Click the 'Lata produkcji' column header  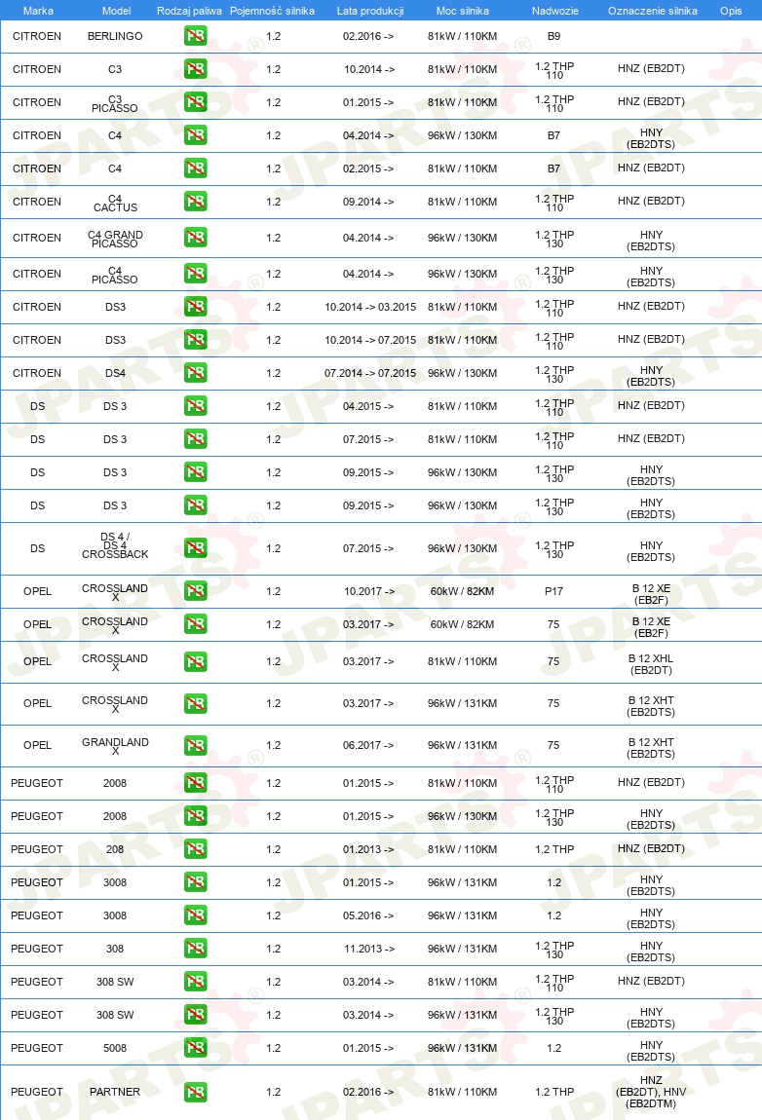[x=370, y=11]
